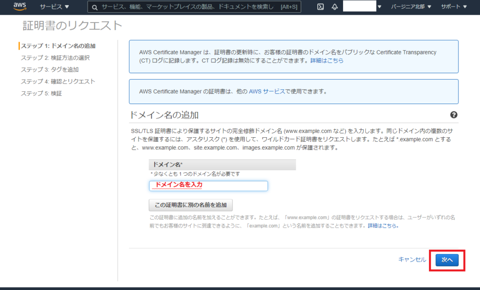Viewport: 480px width, 290px height.
Task: Select ステップ 3: タグを追加
Action: click(x=50, y=70)
